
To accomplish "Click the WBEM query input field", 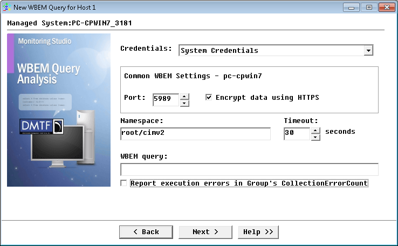I will pyautogui.click(x=249, y=169).
